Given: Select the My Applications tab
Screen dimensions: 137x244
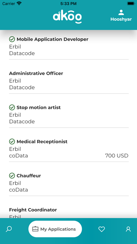Looking at the screenshot, I should (55, 229).
